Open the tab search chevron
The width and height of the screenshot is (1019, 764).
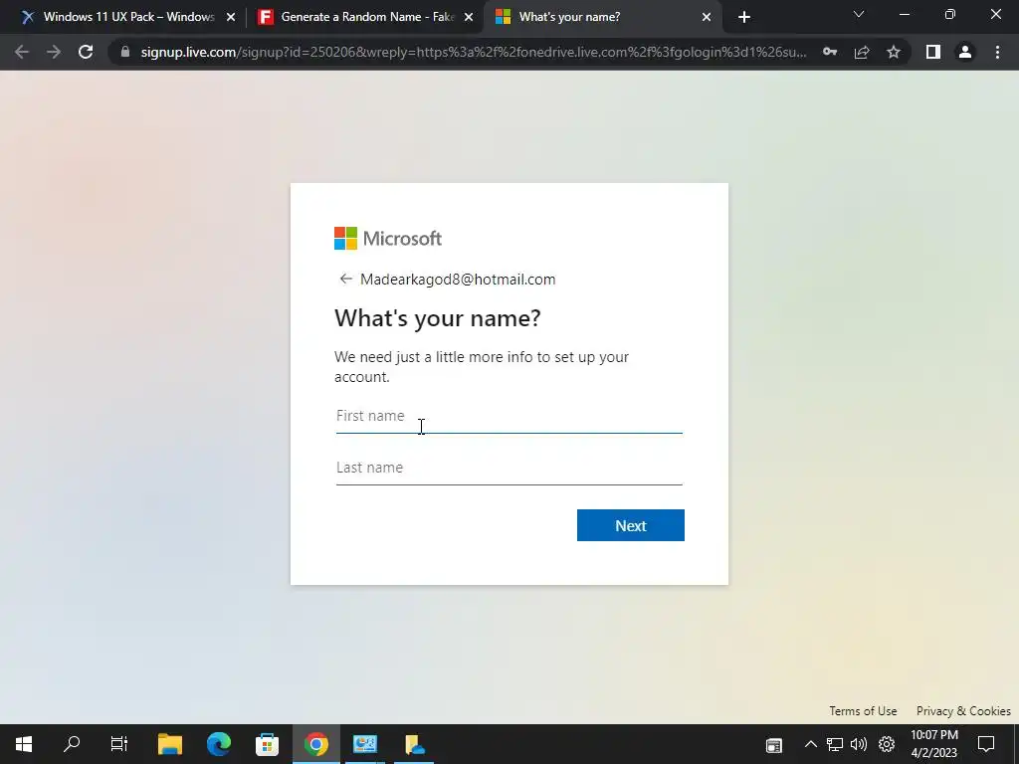pos(859,14)
